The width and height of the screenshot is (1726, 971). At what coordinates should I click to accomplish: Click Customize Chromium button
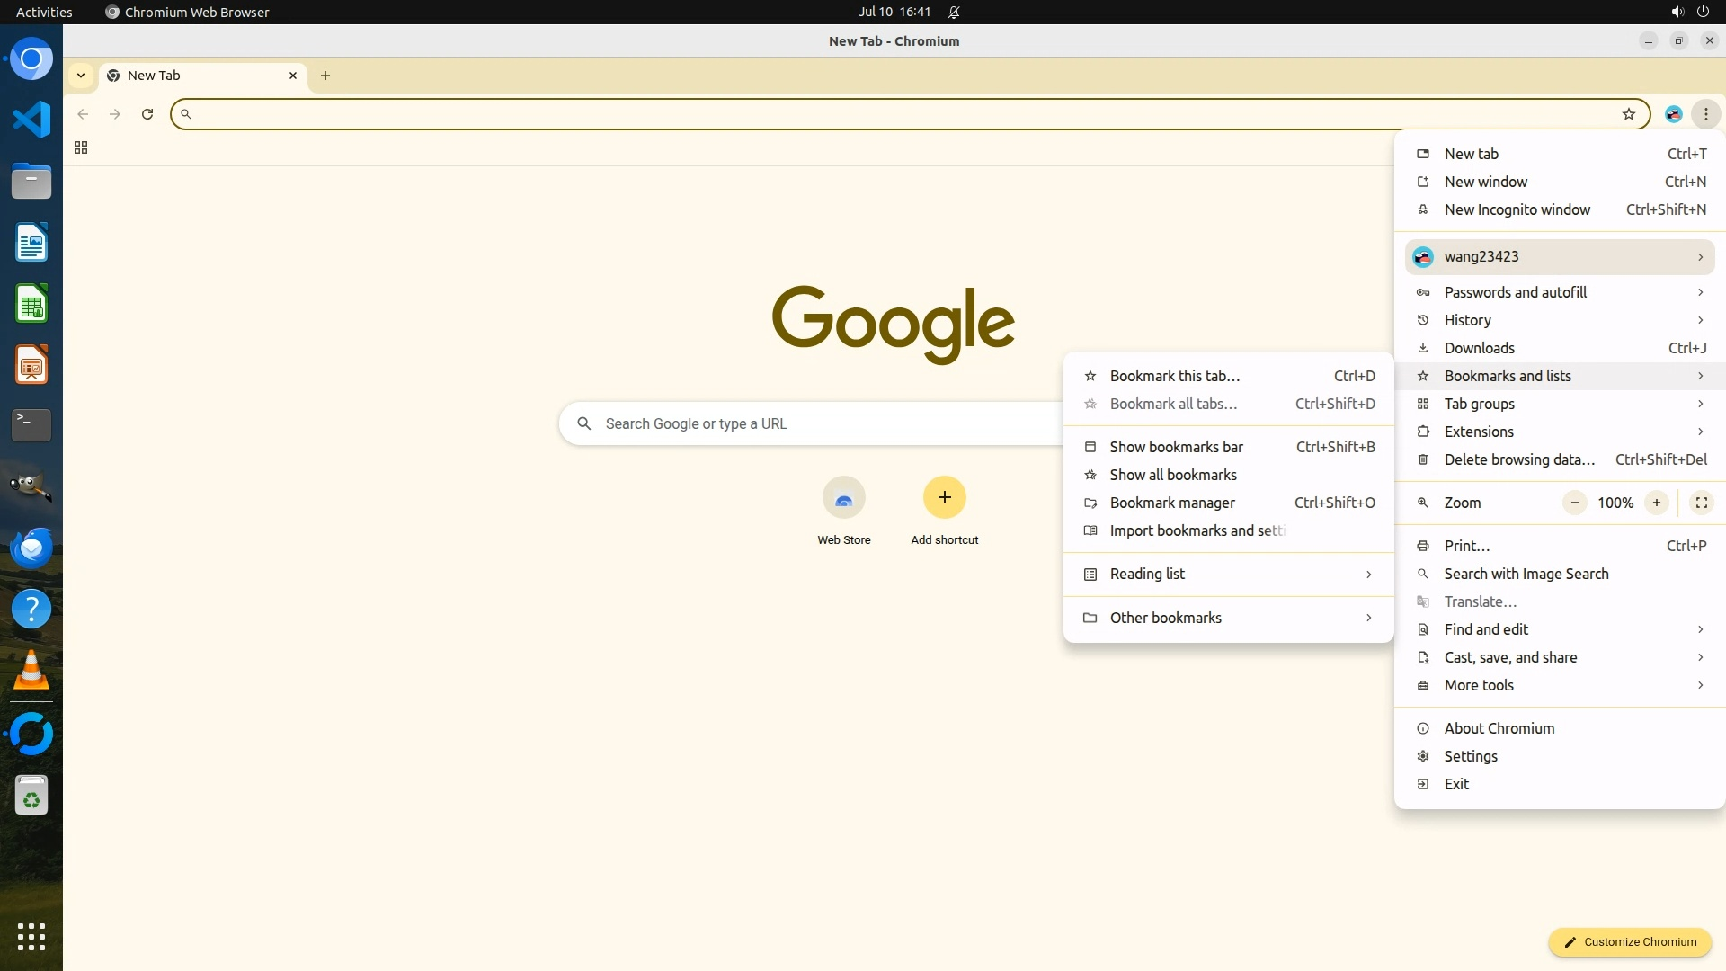[1629, 941]
